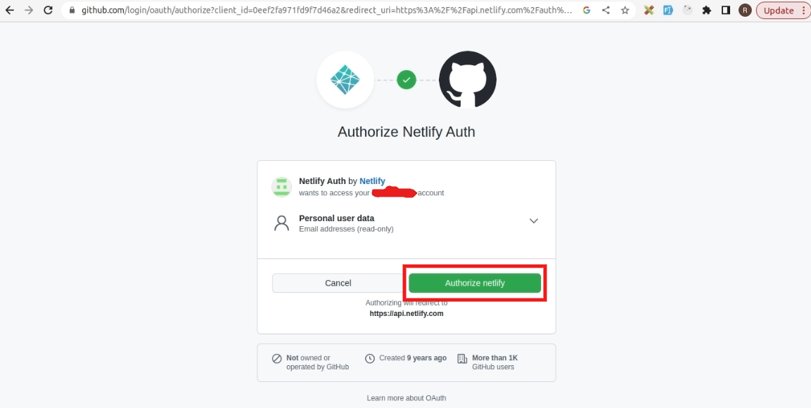This screenshot has height=408, width=811.
Task: Open the Learn more about OAuth link
Action: (406, 398)
